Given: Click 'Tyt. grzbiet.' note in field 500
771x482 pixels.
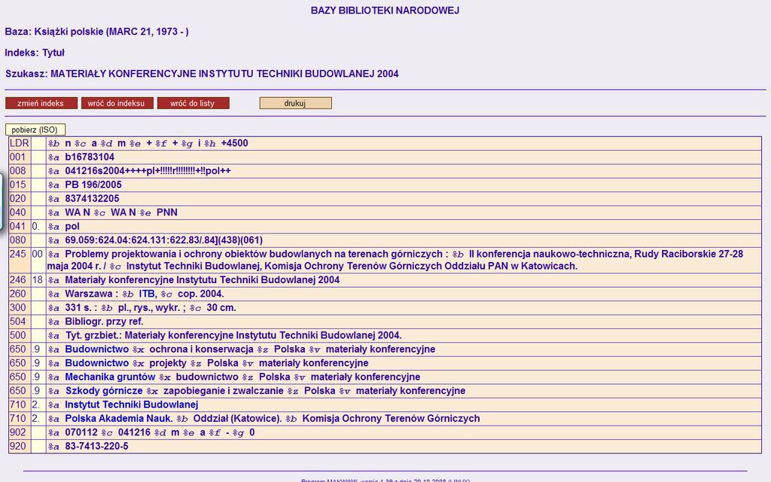Looking at the screenshot, I should [x=233, y=335].
